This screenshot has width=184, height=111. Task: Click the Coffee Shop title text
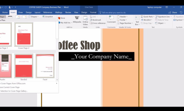click(79, 45)
